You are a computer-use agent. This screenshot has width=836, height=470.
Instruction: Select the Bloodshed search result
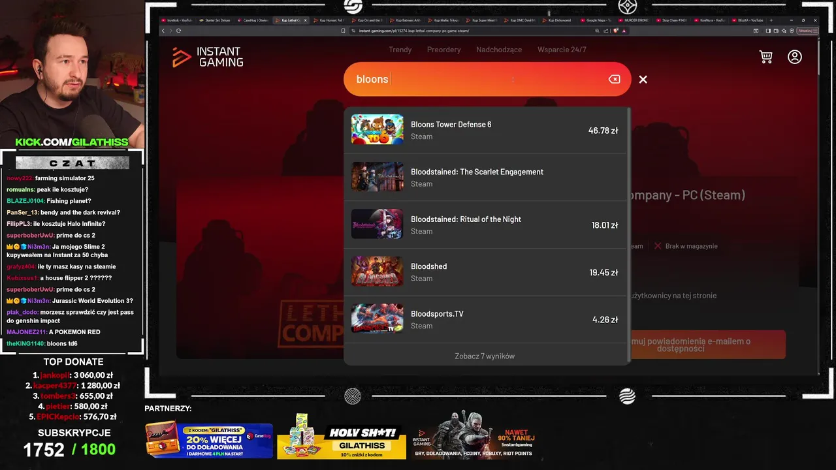pos(485,272)
